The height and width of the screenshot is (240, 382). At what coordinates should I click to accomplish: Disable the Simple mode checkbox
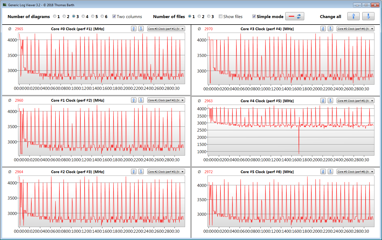click(x=254, y=16)
